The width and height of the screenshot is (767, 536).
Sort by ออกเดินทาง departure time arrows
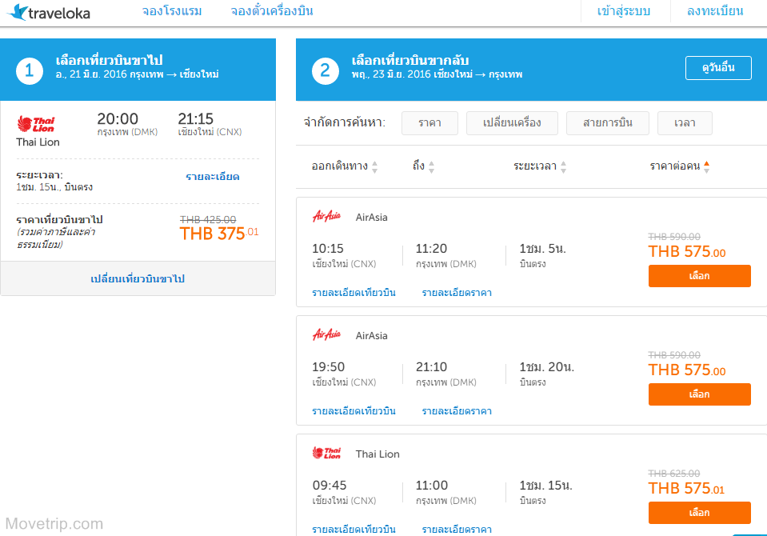tap(374, 166)
